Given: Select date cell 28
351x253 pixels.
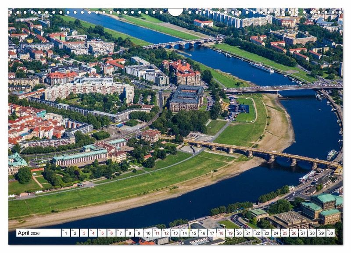Looking at the screenshot, I should 312,233.
